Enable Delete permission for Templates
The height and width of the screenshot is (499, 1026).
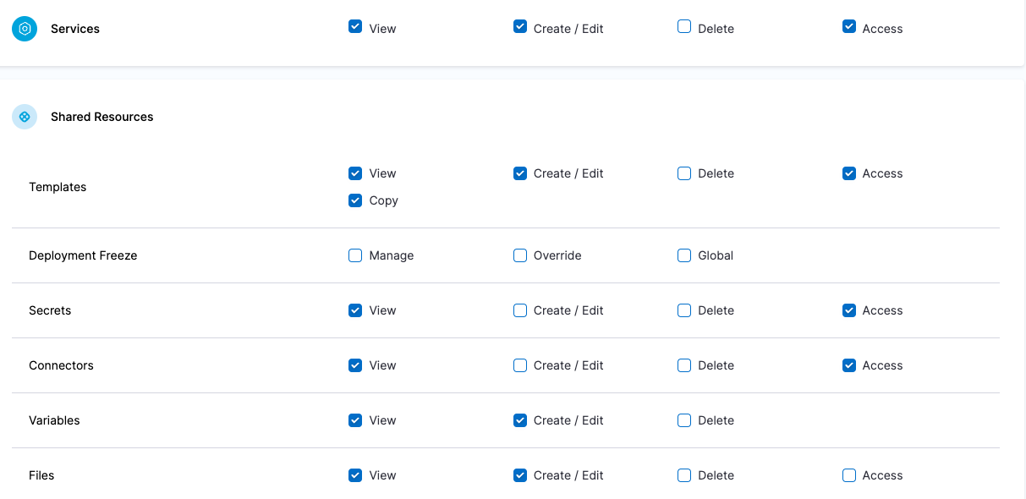[x=683, y=173]
